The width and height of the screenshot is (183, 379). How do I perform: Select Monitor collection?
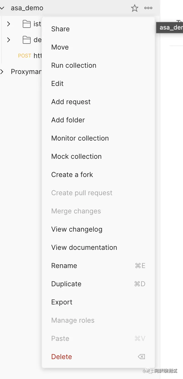click(80, 138)
